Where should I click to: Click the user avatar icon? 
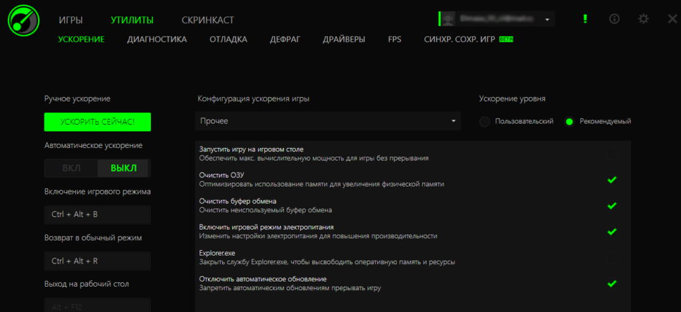(x=448, y=19)
